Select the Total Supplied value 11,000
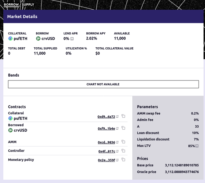This screenshot has width=205, height=183. [x=39, y=53]
